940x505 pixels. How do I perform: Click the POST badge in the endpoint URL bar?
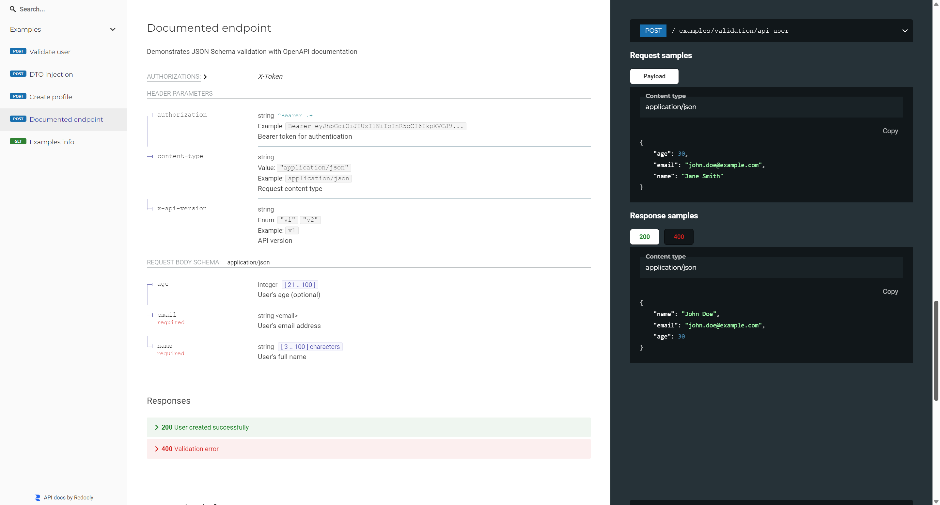tap(652, 31)
